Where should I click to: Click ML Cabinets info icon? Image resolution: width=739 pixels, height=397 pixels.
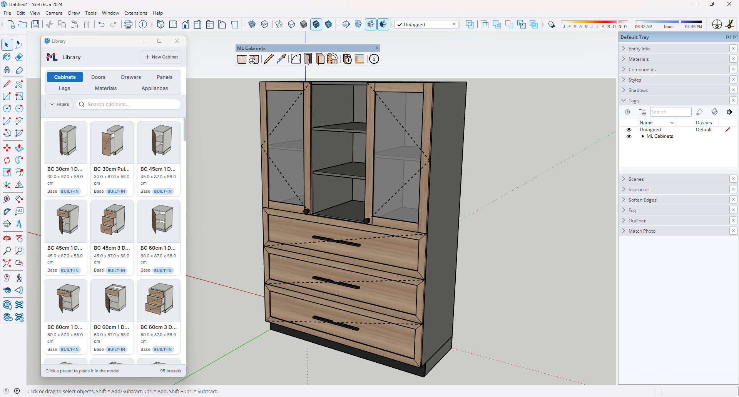tap(374, 59)
